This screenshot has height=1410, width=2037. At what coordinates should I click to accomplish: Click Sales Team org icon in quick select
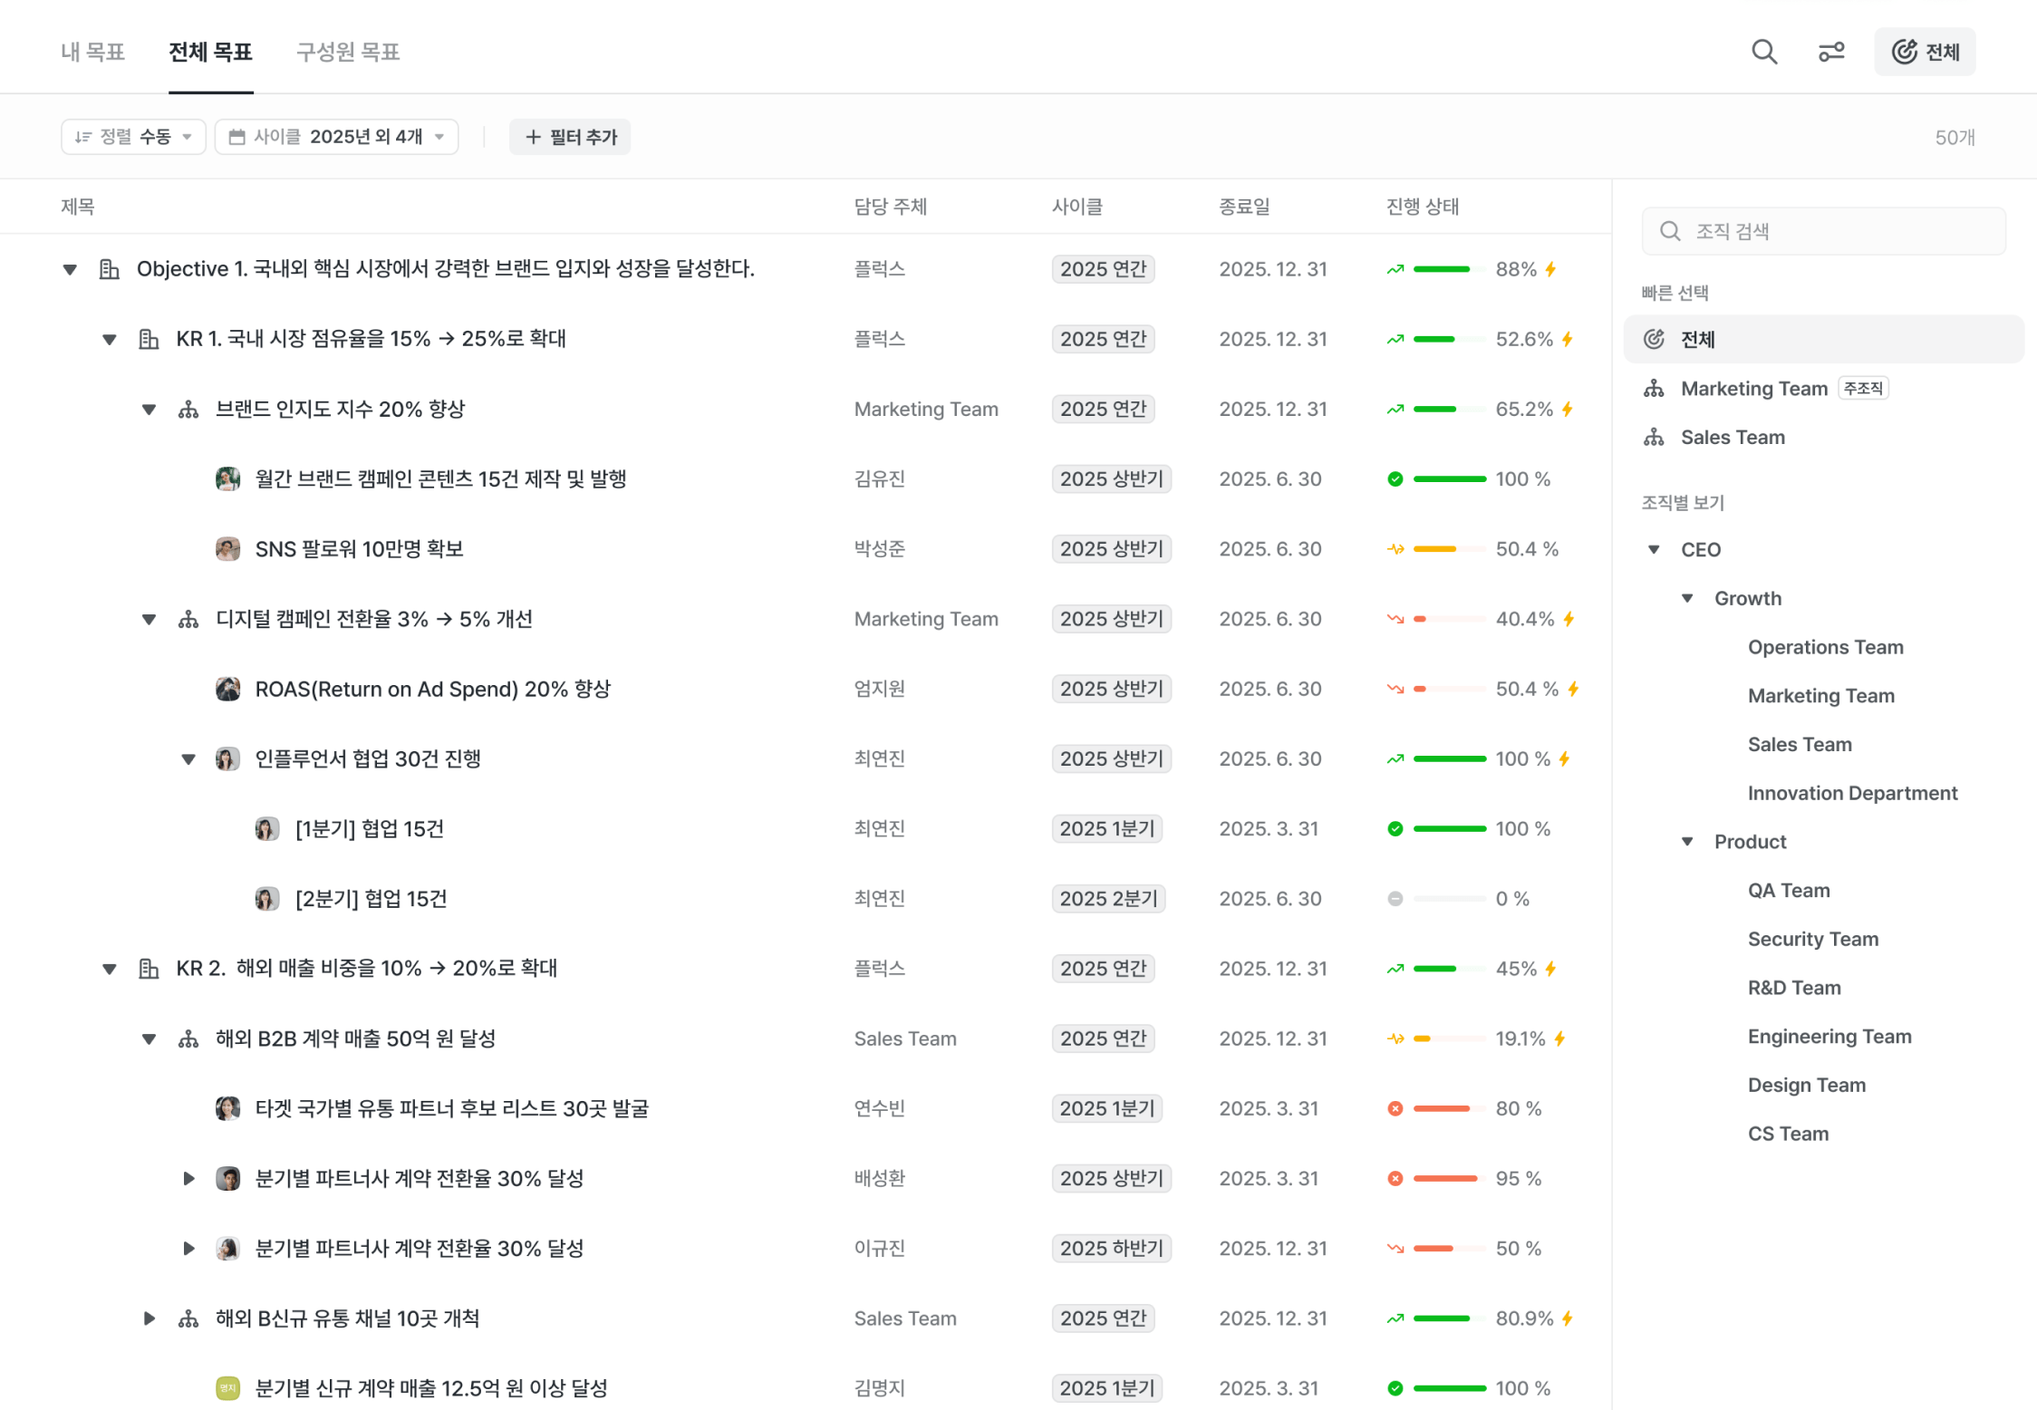pos(1654,438)
